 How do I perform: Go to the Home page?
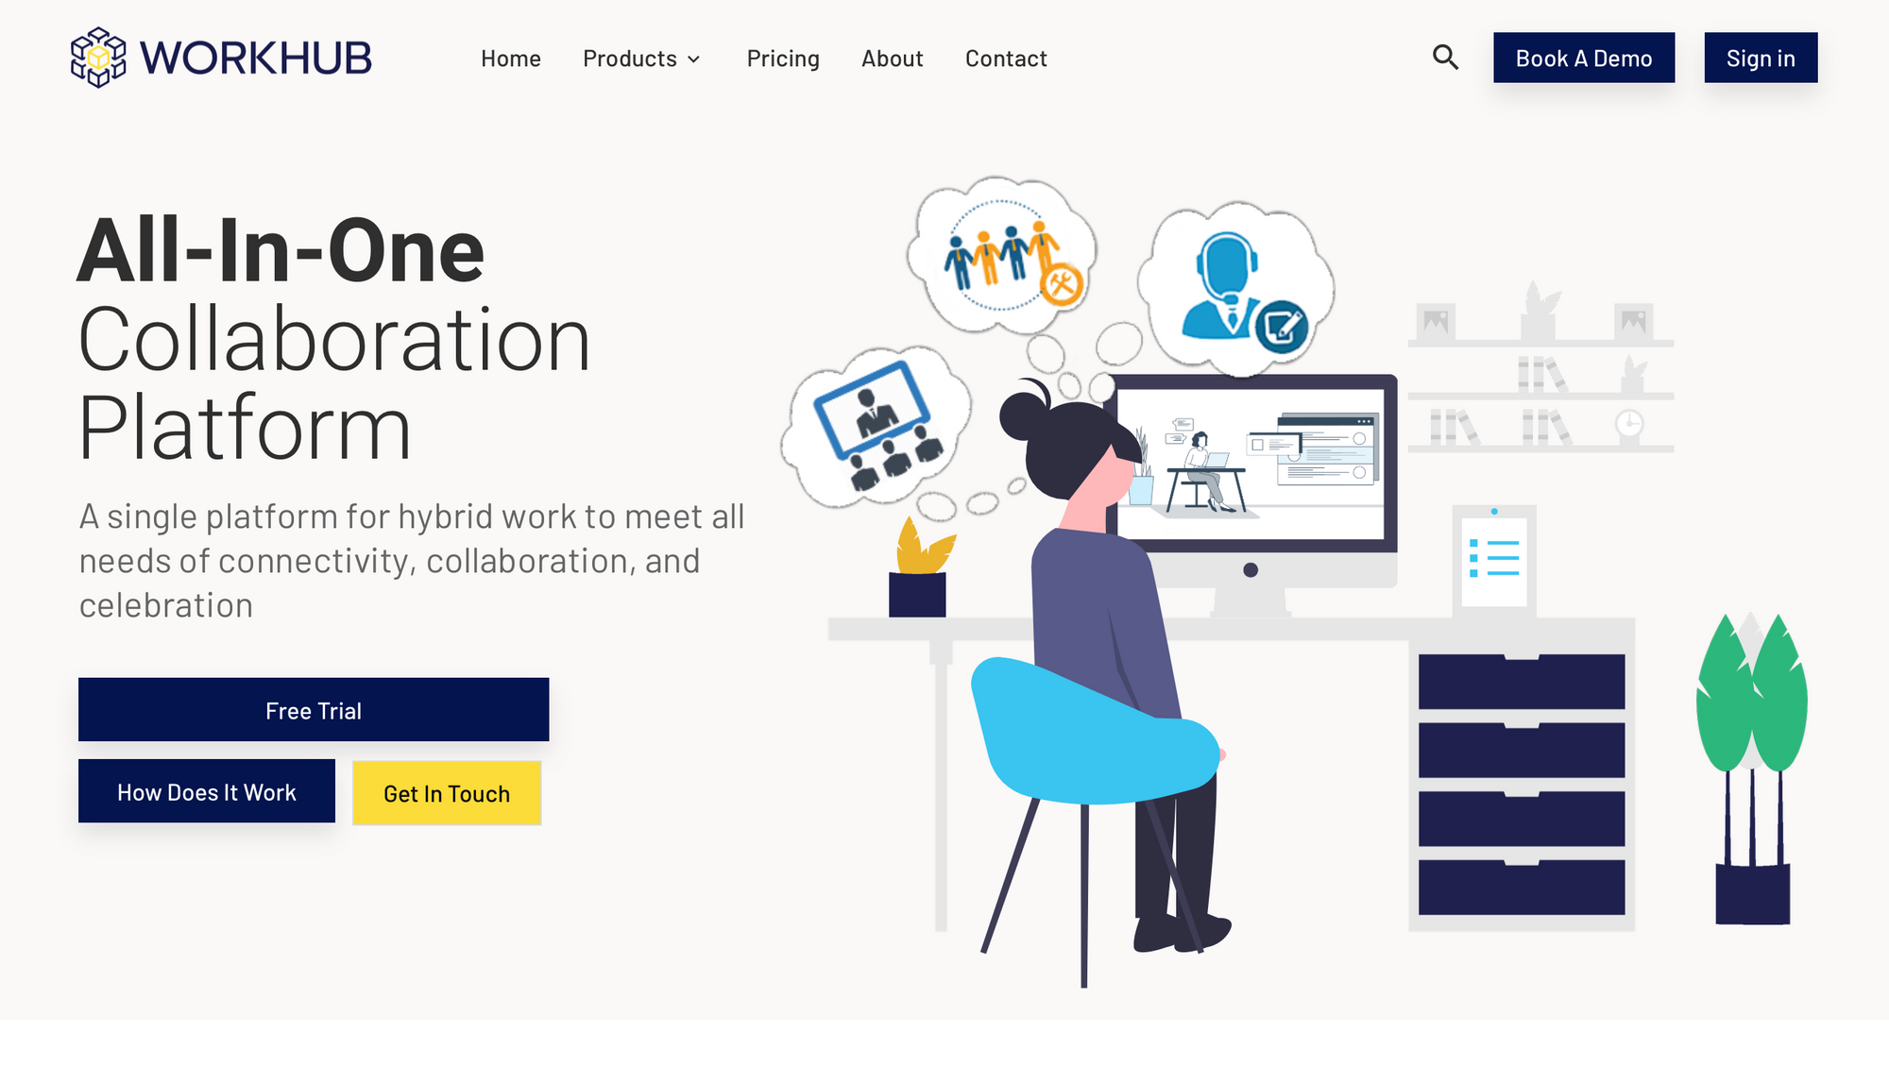point(511,59)
